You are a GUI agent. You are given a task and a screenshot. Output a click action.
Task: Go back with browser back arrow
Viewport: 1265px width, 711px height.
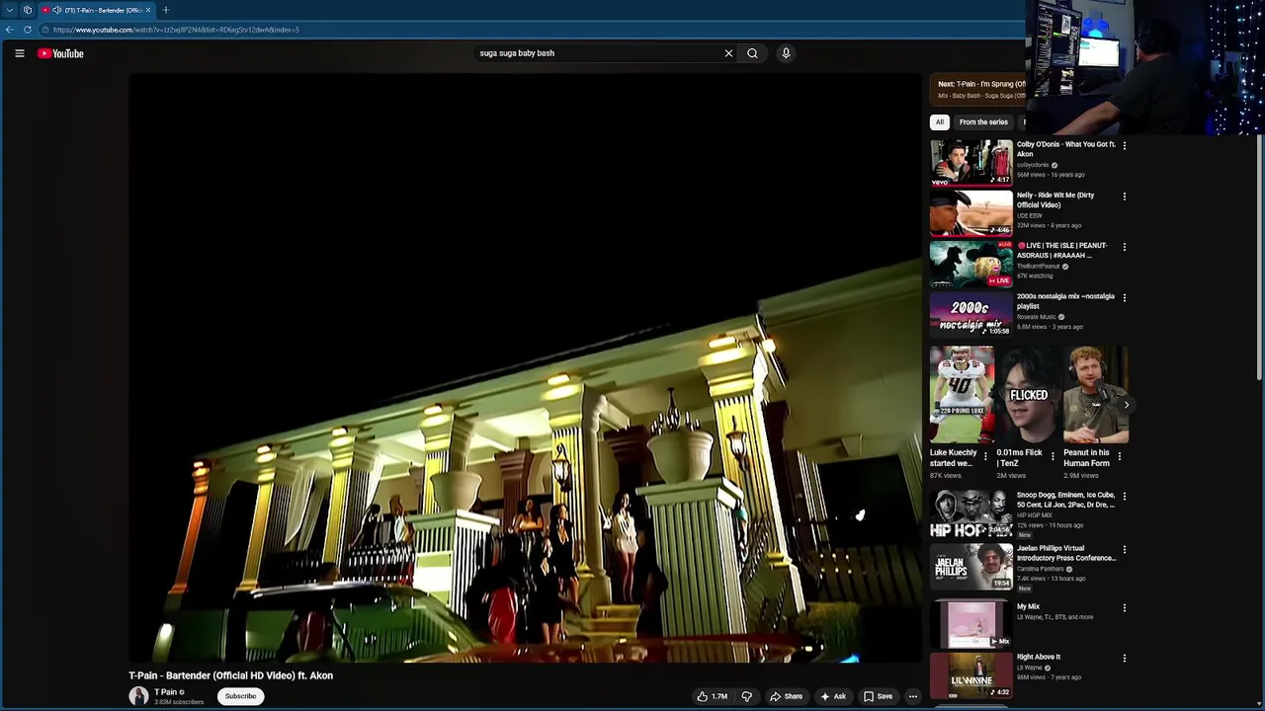(9, 30)
